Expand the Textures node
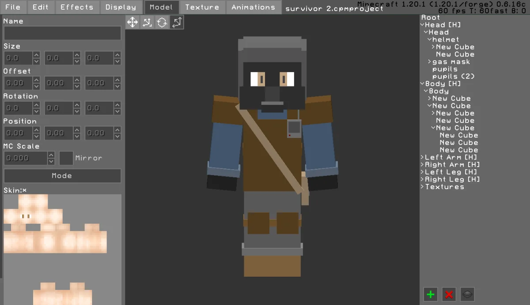 click(423, 187)
